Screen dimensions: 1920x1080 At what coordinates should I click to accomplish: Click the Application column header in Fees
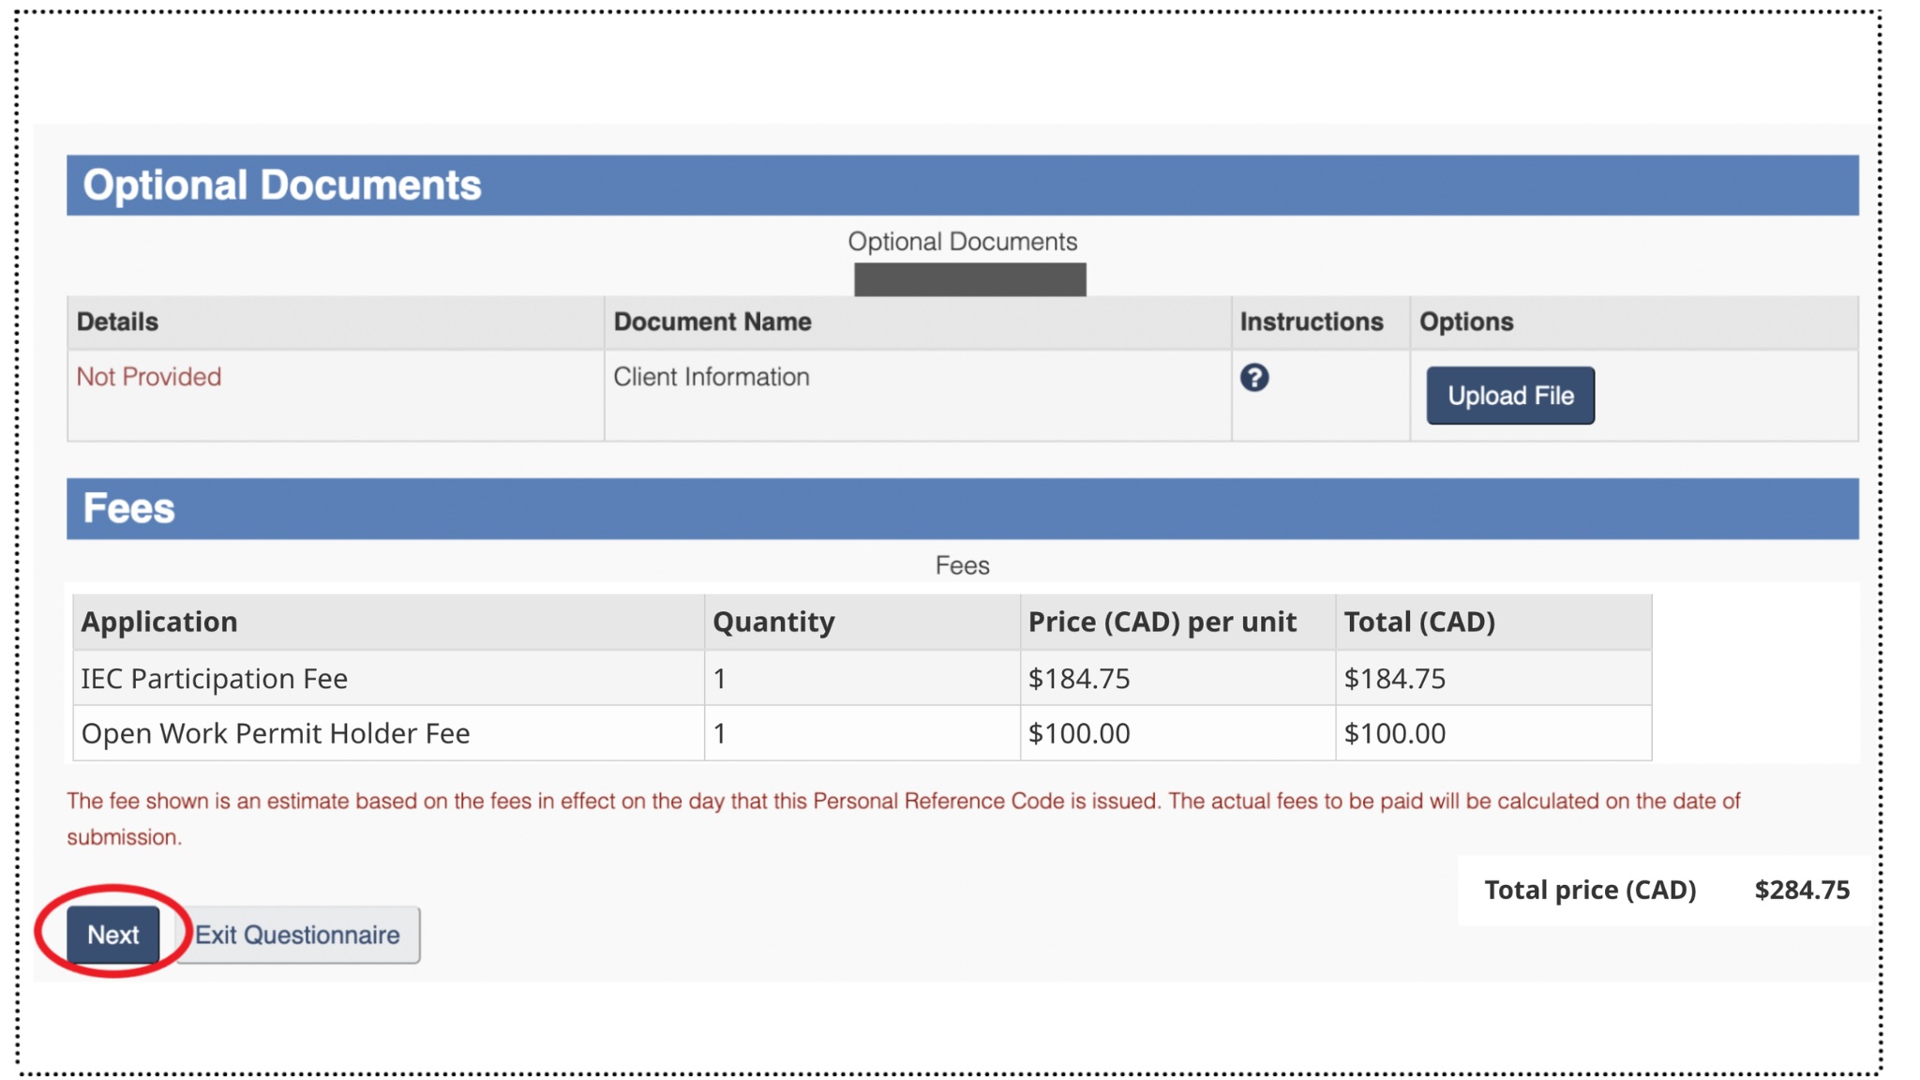point(159,622)
